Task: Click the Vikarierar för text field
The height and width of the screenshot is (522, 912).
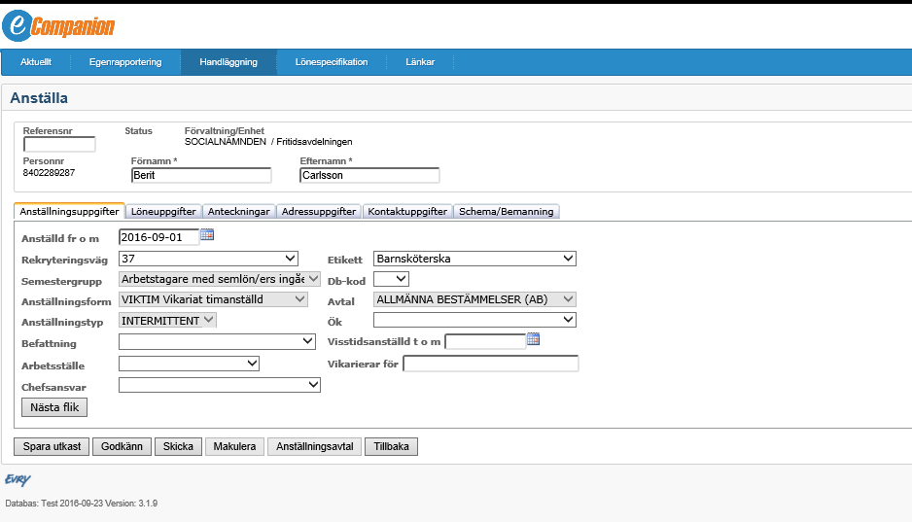Action: coord(490,364)
